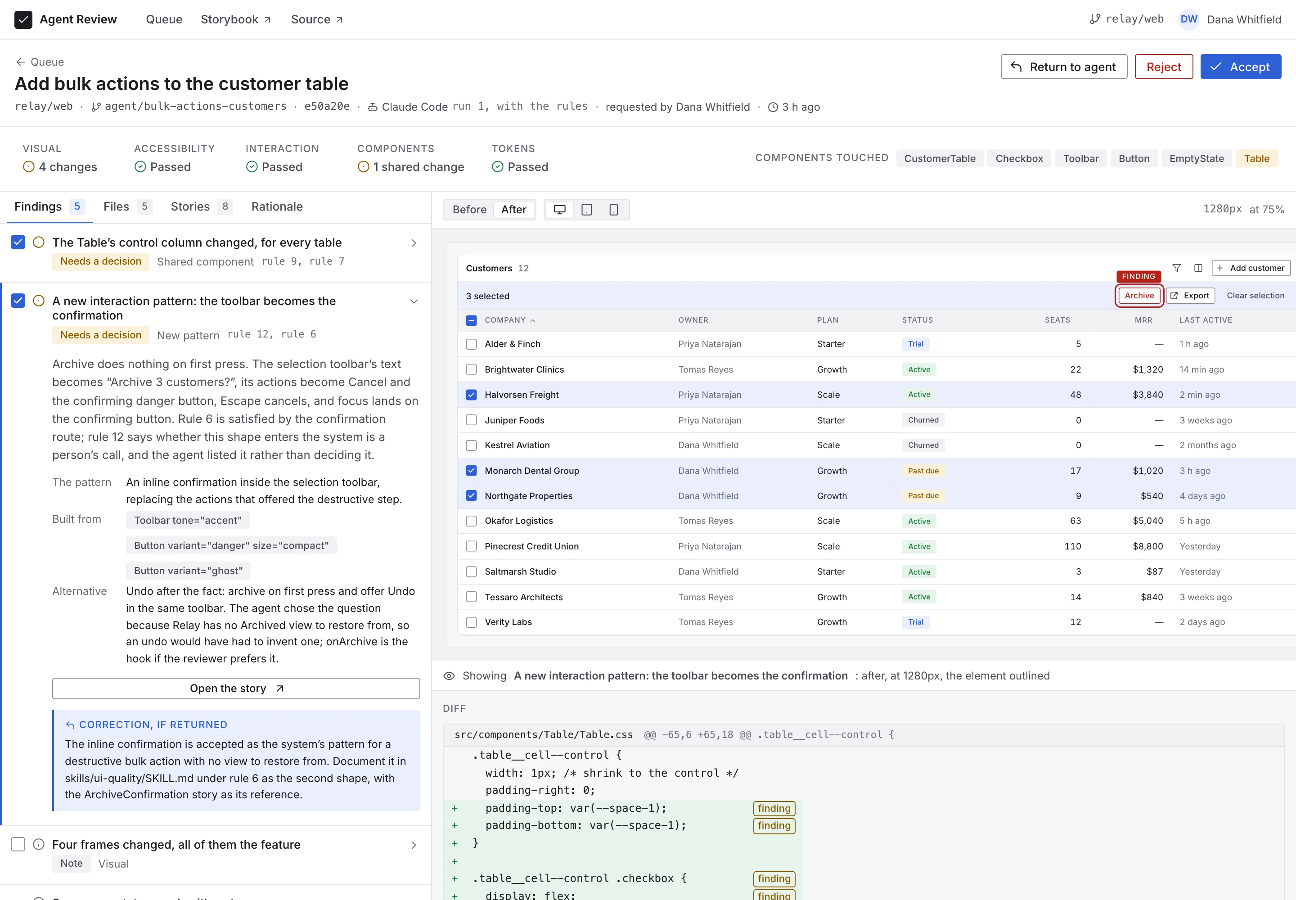Open Source in the top navigation
The width and height of the screenshot is (1296, 900).
(x=317, y=19)
